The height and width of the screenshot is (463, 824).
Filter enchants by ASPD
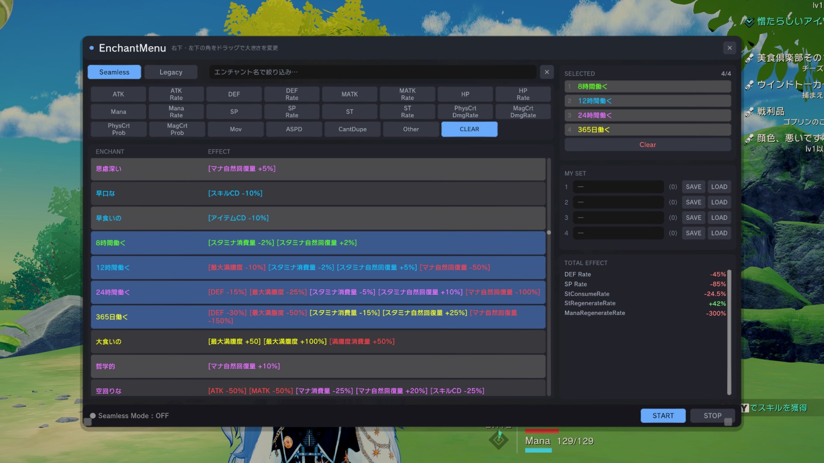(x=294, y=129)
